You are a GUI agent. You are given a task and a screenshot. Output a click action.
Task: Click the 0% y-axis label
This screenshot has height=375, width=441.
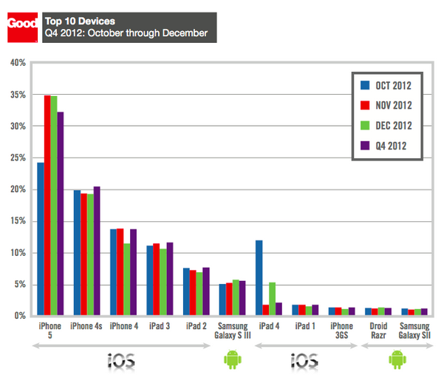(20, 316)
